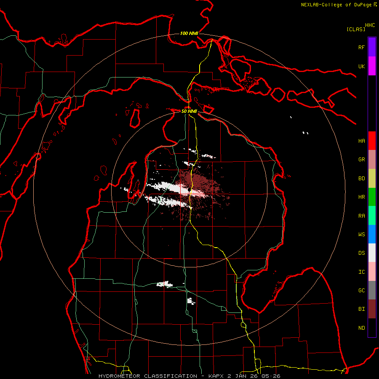379x379 pixels.
Task: Click the HHC product label
Action: pos(370,25)
